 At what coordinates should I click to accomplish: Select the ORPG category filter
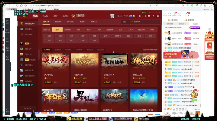tap(131, 30)
